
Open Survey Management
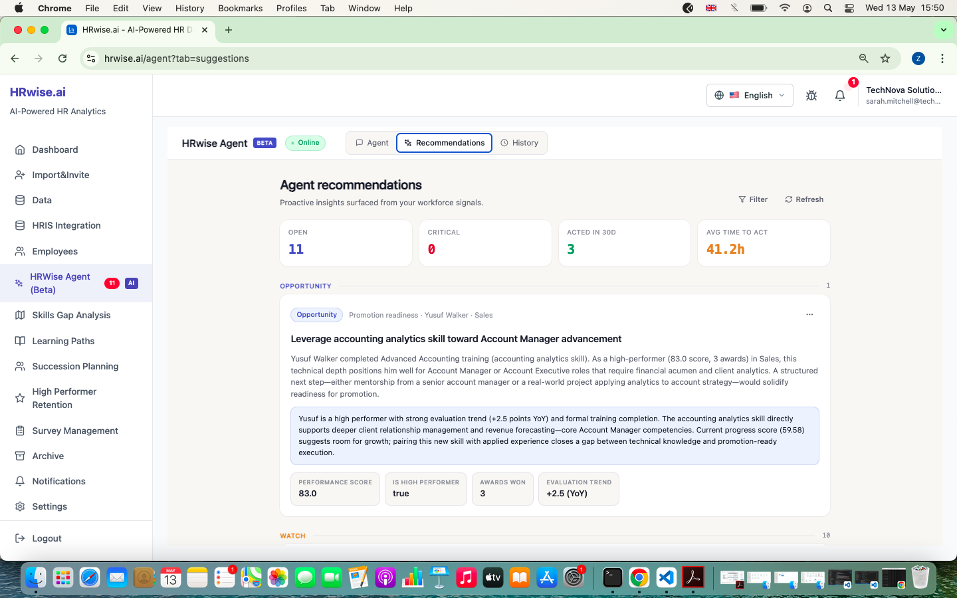tap(76, 431)
